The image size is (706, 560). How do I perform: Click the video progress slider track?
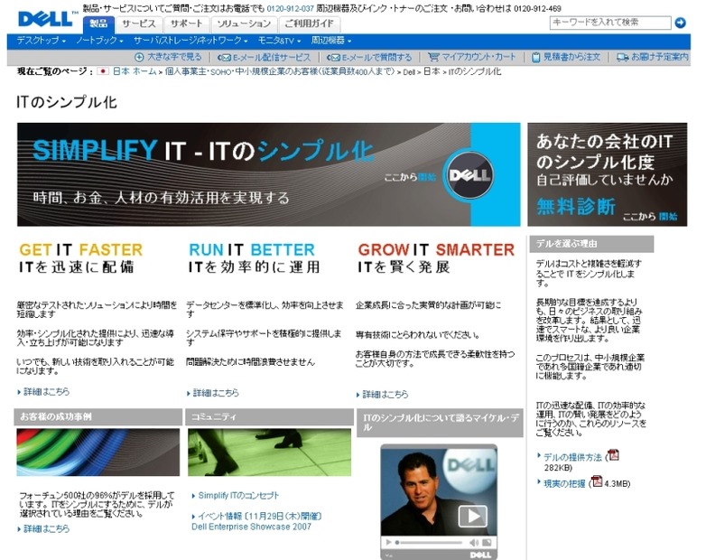pos(430,543)
